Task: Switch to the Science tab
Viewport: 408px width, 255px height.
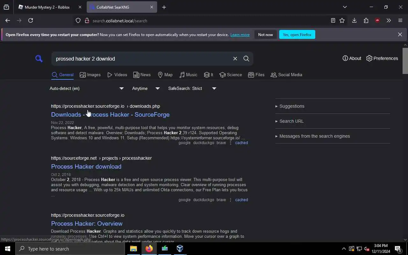Action: [230, 75]
